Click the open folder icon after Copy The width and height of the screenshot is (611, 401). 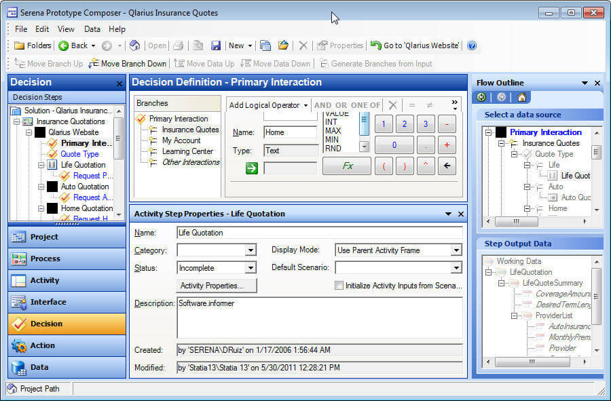pyautogui.click(x=283, y=45)
